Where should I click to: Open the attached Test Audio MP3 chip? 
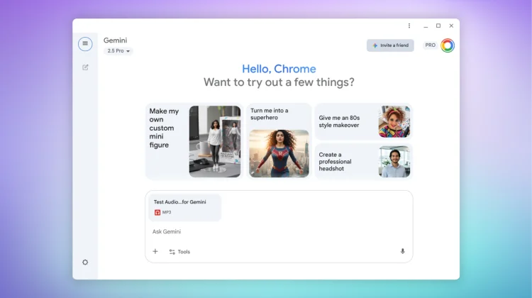pyautogui.click(x=184, y=206)
